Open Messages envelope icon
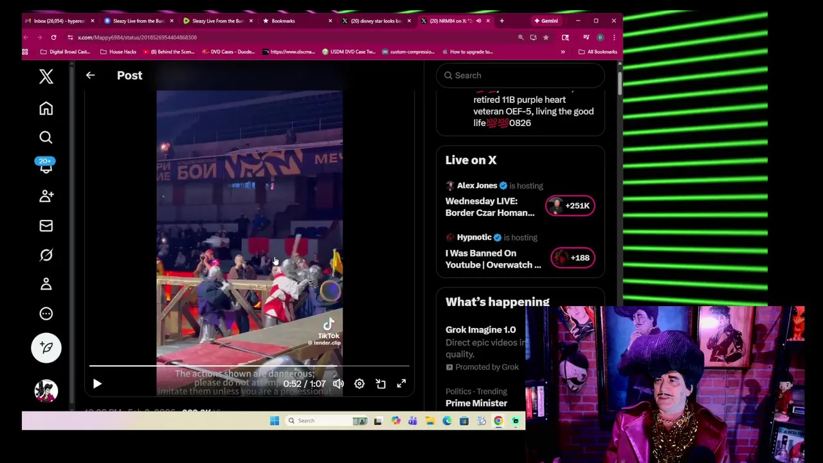 [46, 226]
